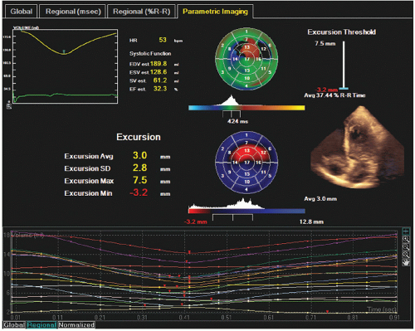Click the Excursion Avg value 3.0

[139, 155]
